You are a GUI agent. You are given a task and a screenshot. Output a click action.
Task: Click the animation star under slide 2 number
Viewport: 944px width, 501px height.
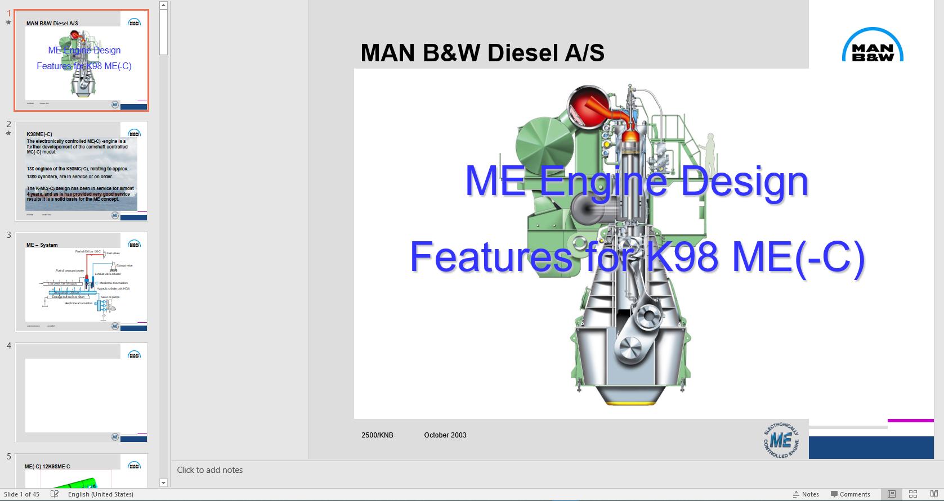(8, 133)
